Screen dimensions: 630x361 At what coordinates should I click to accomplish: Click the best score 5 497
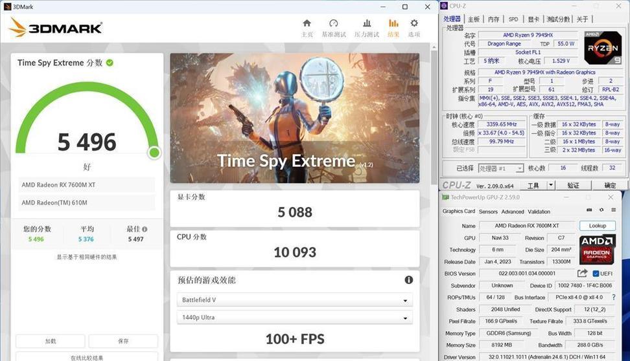tap(136, 239)
